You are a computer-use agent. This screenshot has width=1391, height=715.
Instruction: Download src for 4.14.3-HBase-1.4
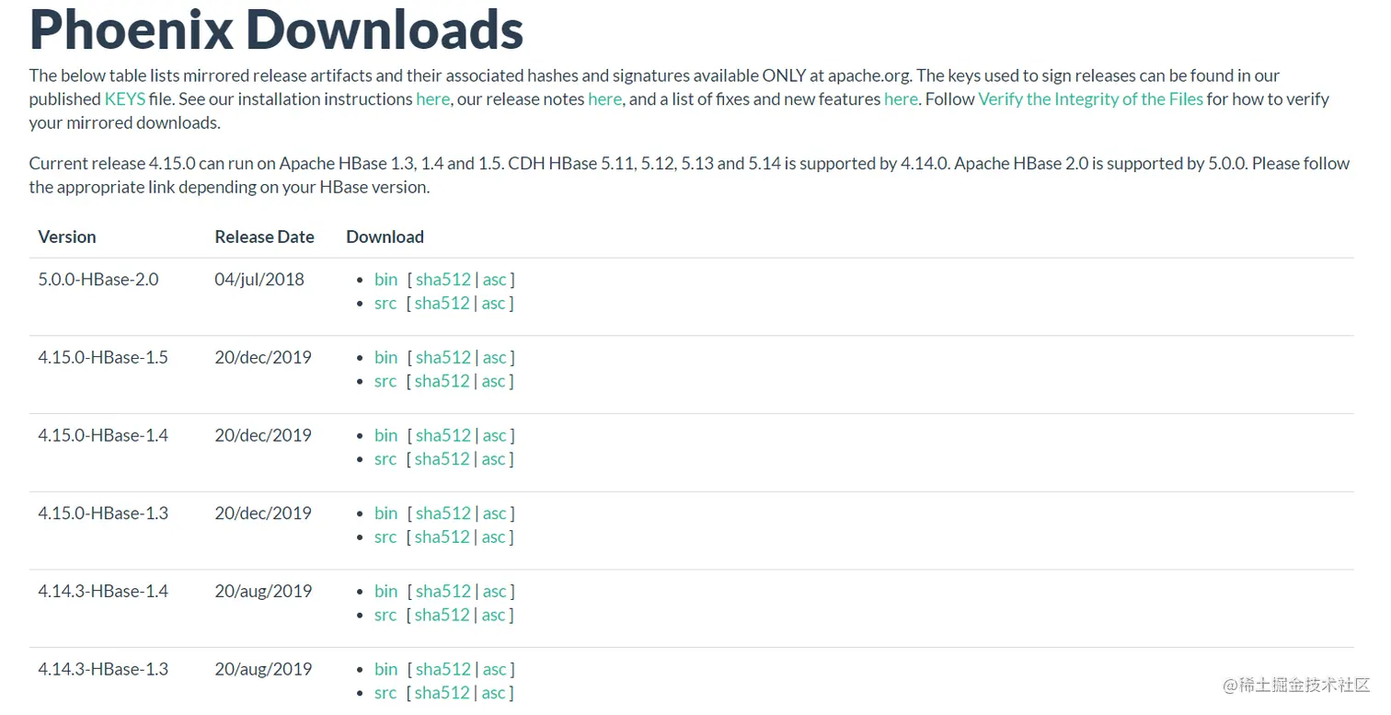pyautogui.click(x=385, y=616)
